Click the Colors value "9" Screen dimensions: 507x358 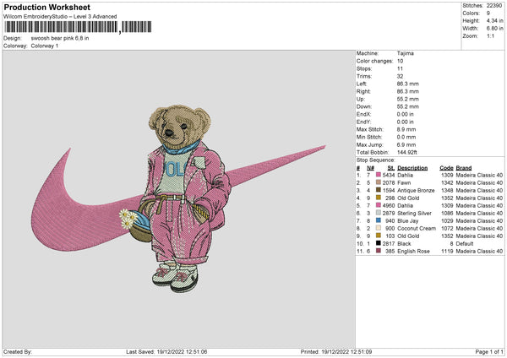(488, 14)
